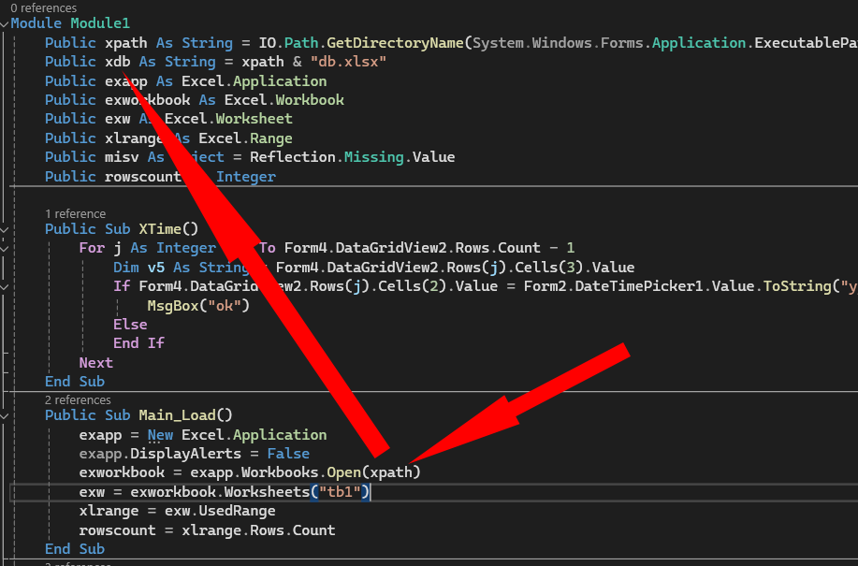Click 'IO' before Path.GetDirectoryName
Image resolution: width=858 pixels, height=566 pixels.
point(267,43)
